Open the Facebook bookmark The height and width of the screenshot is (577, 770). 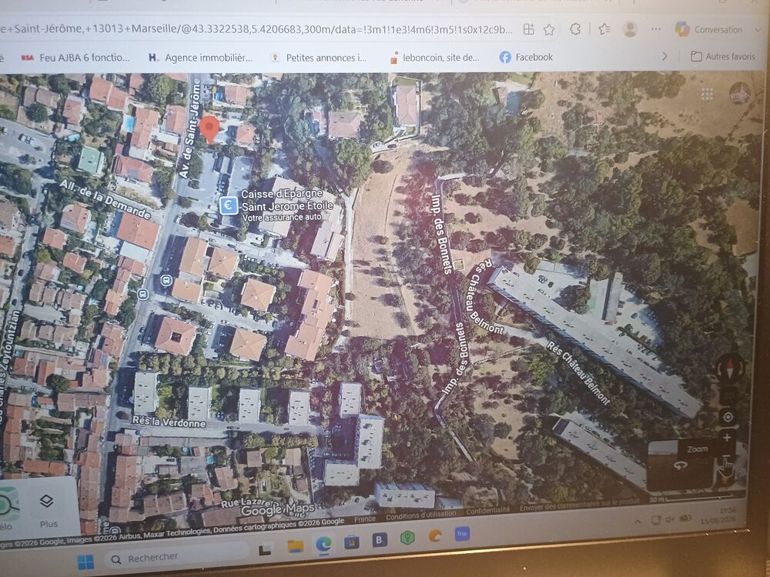tap(526, 57)
